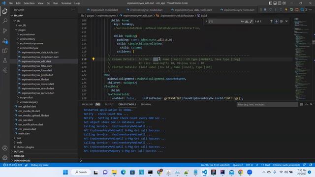Toggle panel layout icon in title bar
The height and width of the screenshot is (177, 315).
(x=275, y=3)
